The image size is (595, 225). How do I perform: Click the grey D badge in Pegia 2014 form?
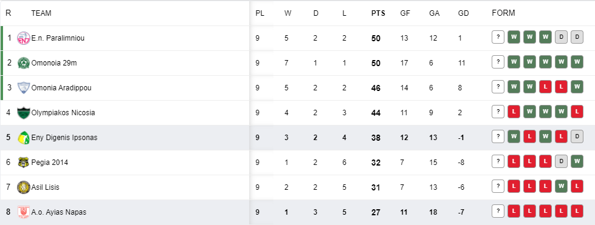coord(561,161)
